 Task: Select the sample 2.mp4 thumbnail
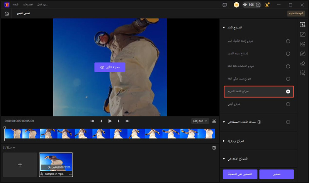[x=56, y=162]
